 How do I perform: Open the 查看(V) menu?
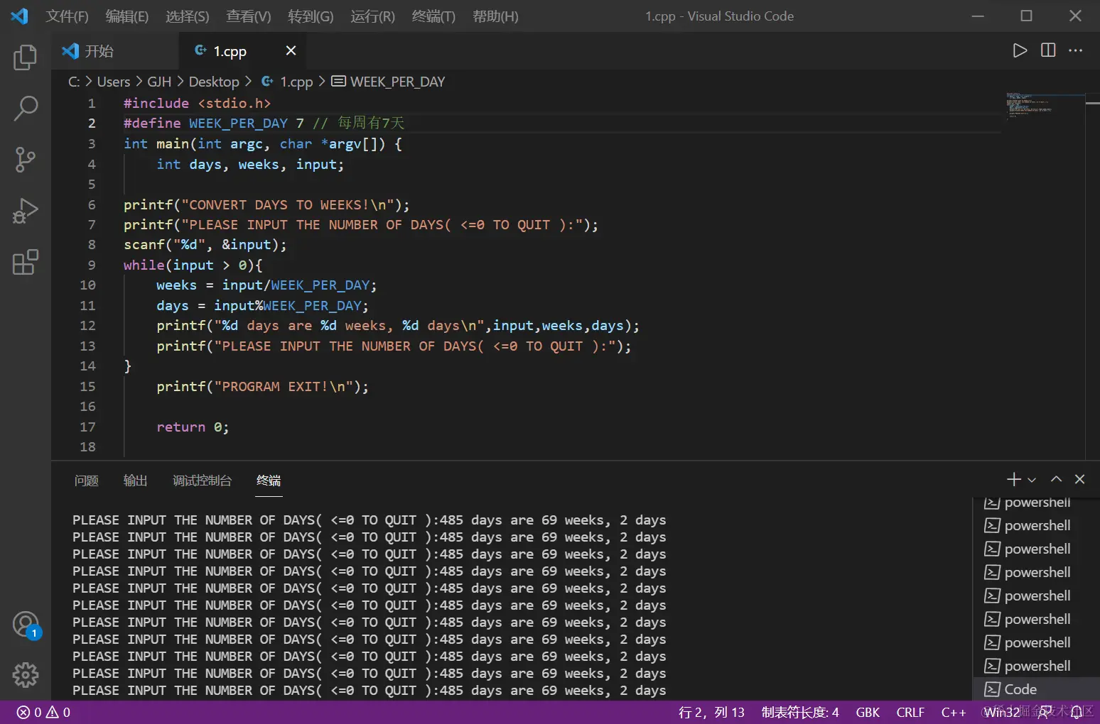(249, 16)
